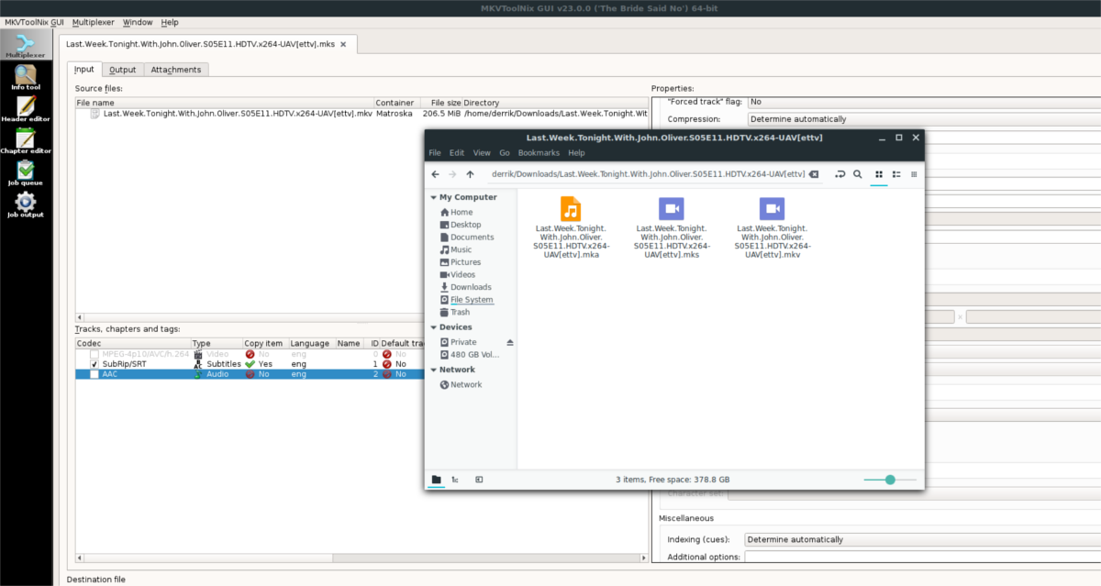Open the Multiplexer menu
The height and width of the screenshot is (586, 1101).
(x=93, y=22)
